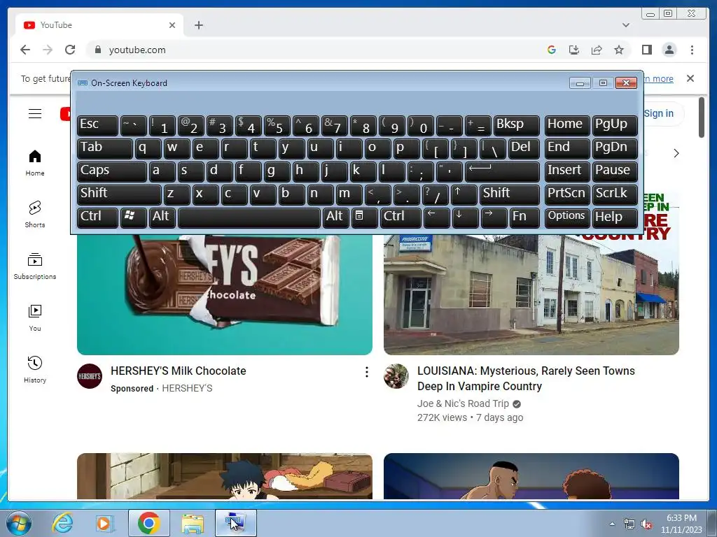717x537 pixels.
Task: Click the Google icon in address bar
Action: [x=552, y=50]
